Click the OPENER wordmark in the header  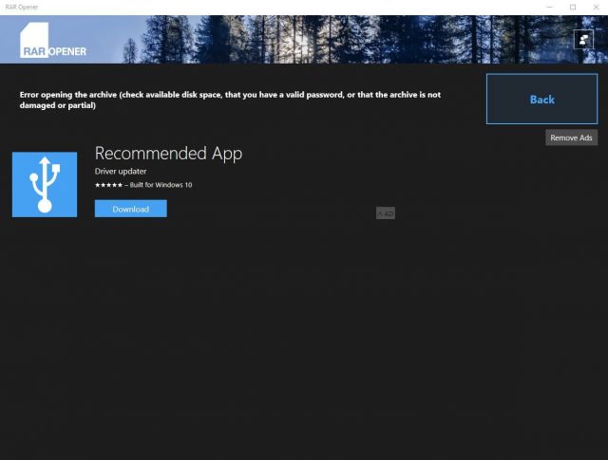(68, 50)
